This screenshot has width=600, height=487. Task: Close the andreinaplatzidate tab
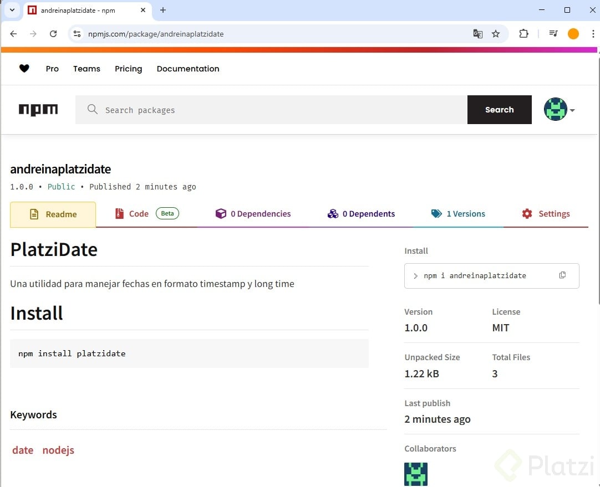[x=143, y=10]
